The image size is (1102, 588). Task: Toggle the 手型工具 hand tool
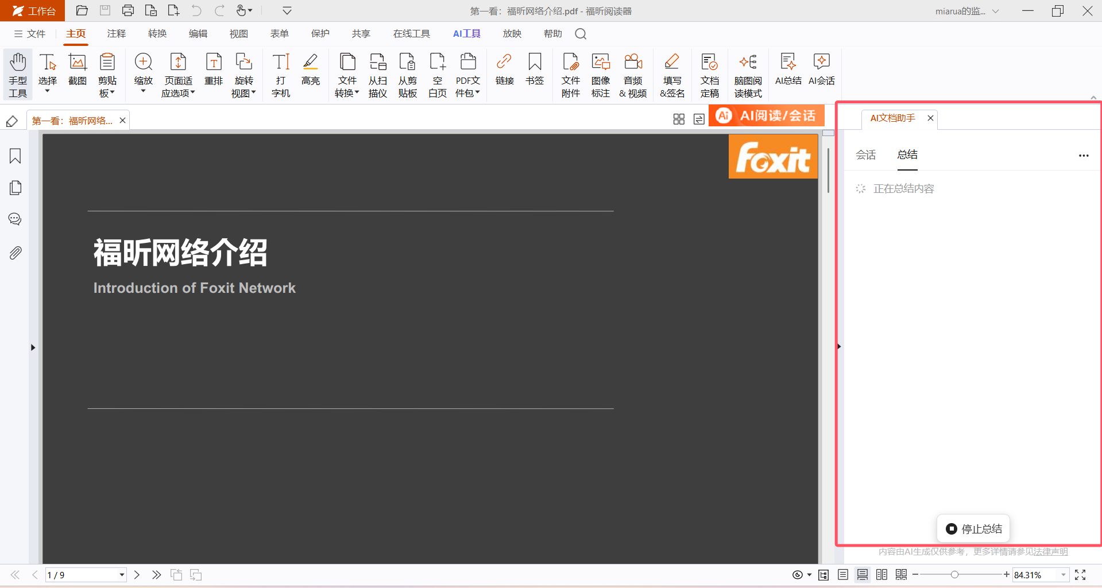click(18, 75)
